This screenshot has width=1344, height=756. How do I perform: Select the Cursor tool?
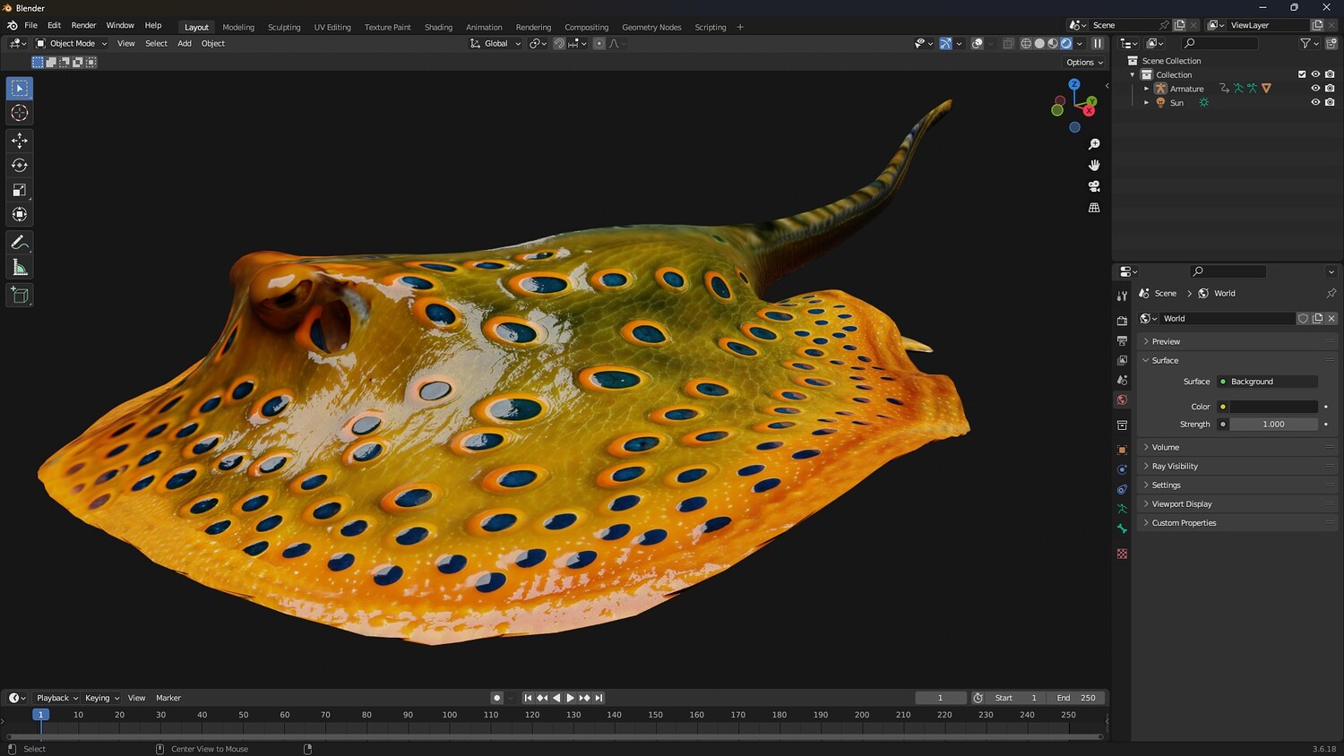pos(20,113)
